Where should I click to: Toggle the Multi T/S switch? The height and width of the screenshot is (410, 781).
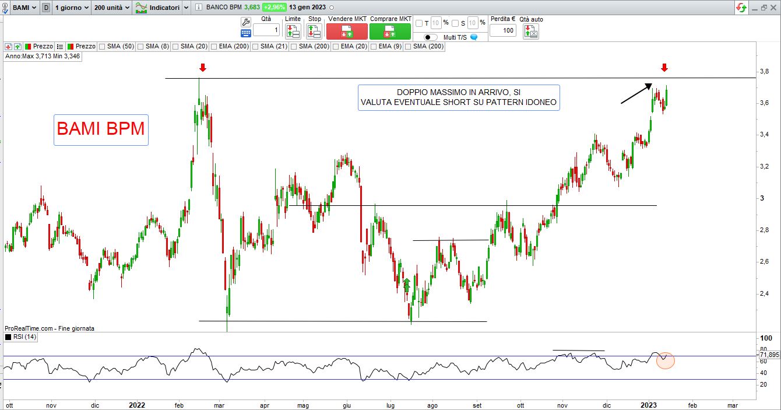431,37
